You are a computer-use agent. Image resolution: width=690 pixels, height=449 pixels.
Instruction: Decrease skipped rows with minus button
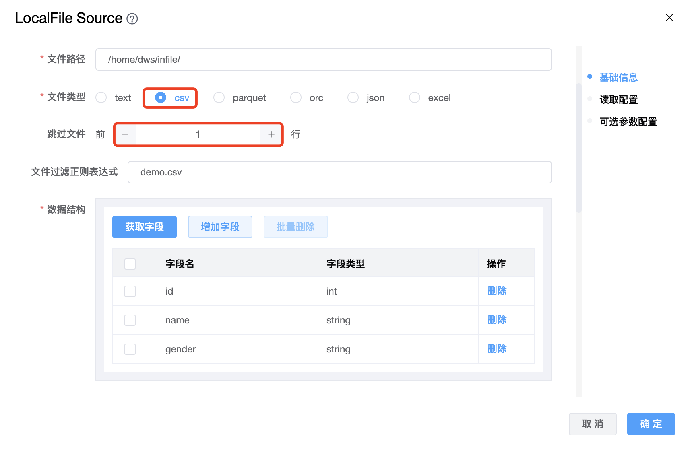pos(125,134)
